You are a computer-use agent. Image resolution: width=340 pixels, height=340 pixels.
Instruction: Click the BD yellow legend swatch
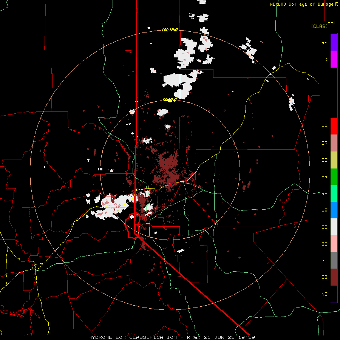point(334,160)
